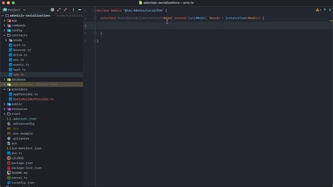Open events.ts file

click(x=21, y=64)
